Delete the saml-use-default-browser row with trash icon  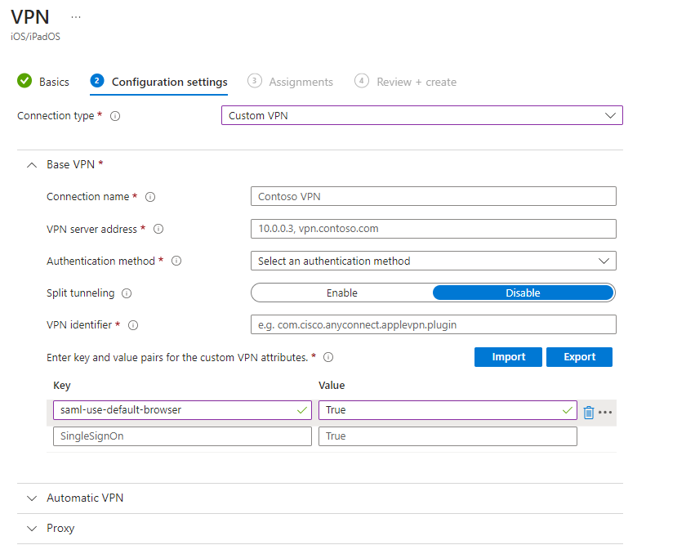pos(588,413)
